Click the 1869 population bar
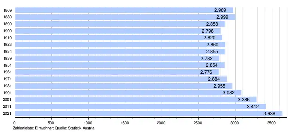The image size is (294, 132). 124,10
